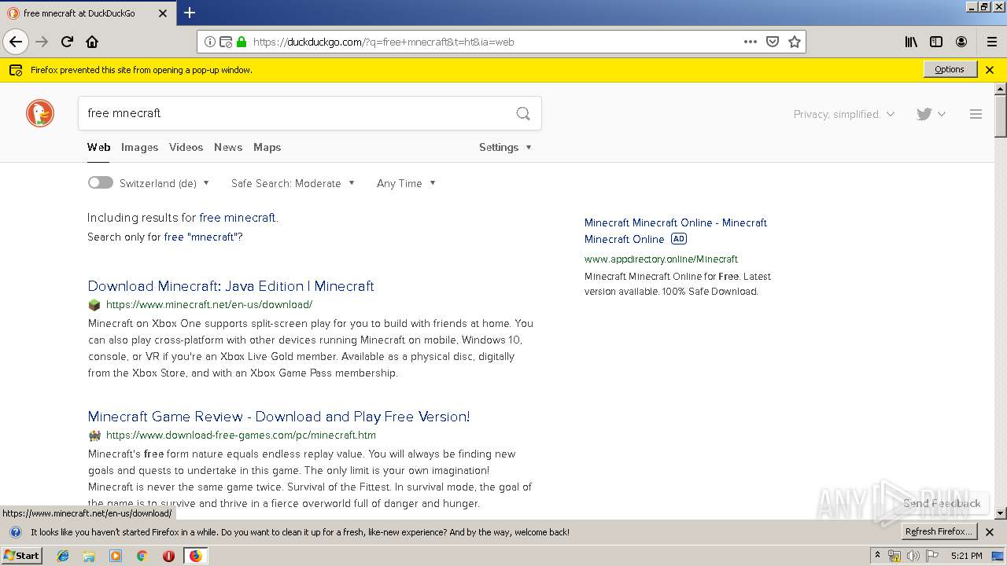
Task: Click the page vertical scrollbar thumb
Action: pyautogui.click(x=1001, y=116)
